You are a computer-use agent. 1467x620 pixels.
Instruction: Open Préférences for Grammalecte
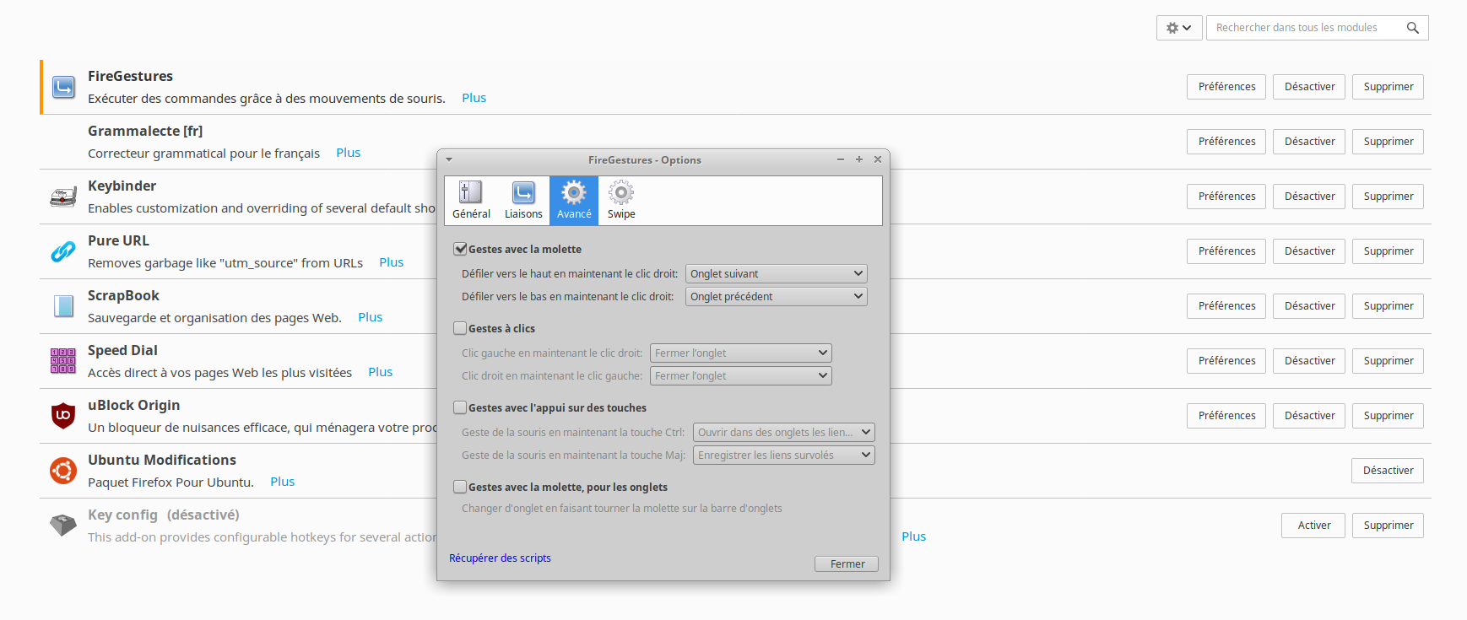click(1226, 142)
